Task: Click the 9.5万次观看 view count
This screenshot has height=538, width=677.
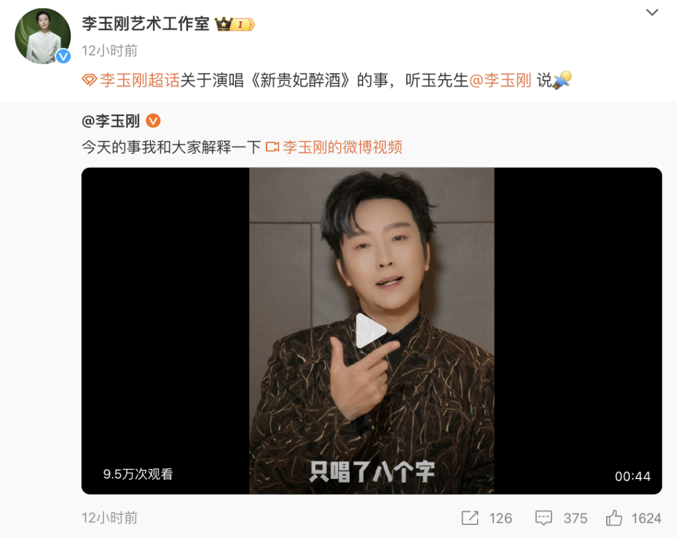Action: (x=138, y=474)
